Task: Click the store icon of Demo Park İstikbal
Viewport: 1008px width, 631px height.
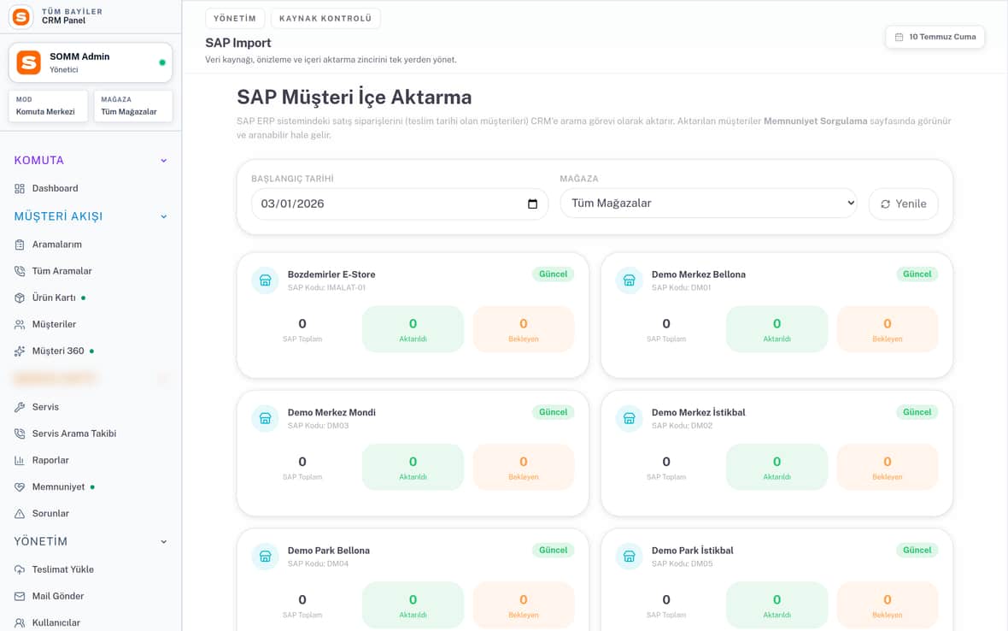Action: click(629, 557)
